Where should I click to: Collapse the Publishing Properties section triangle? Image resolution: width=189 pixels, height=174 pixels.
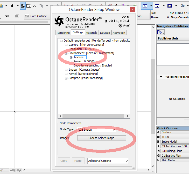[161, 77]
